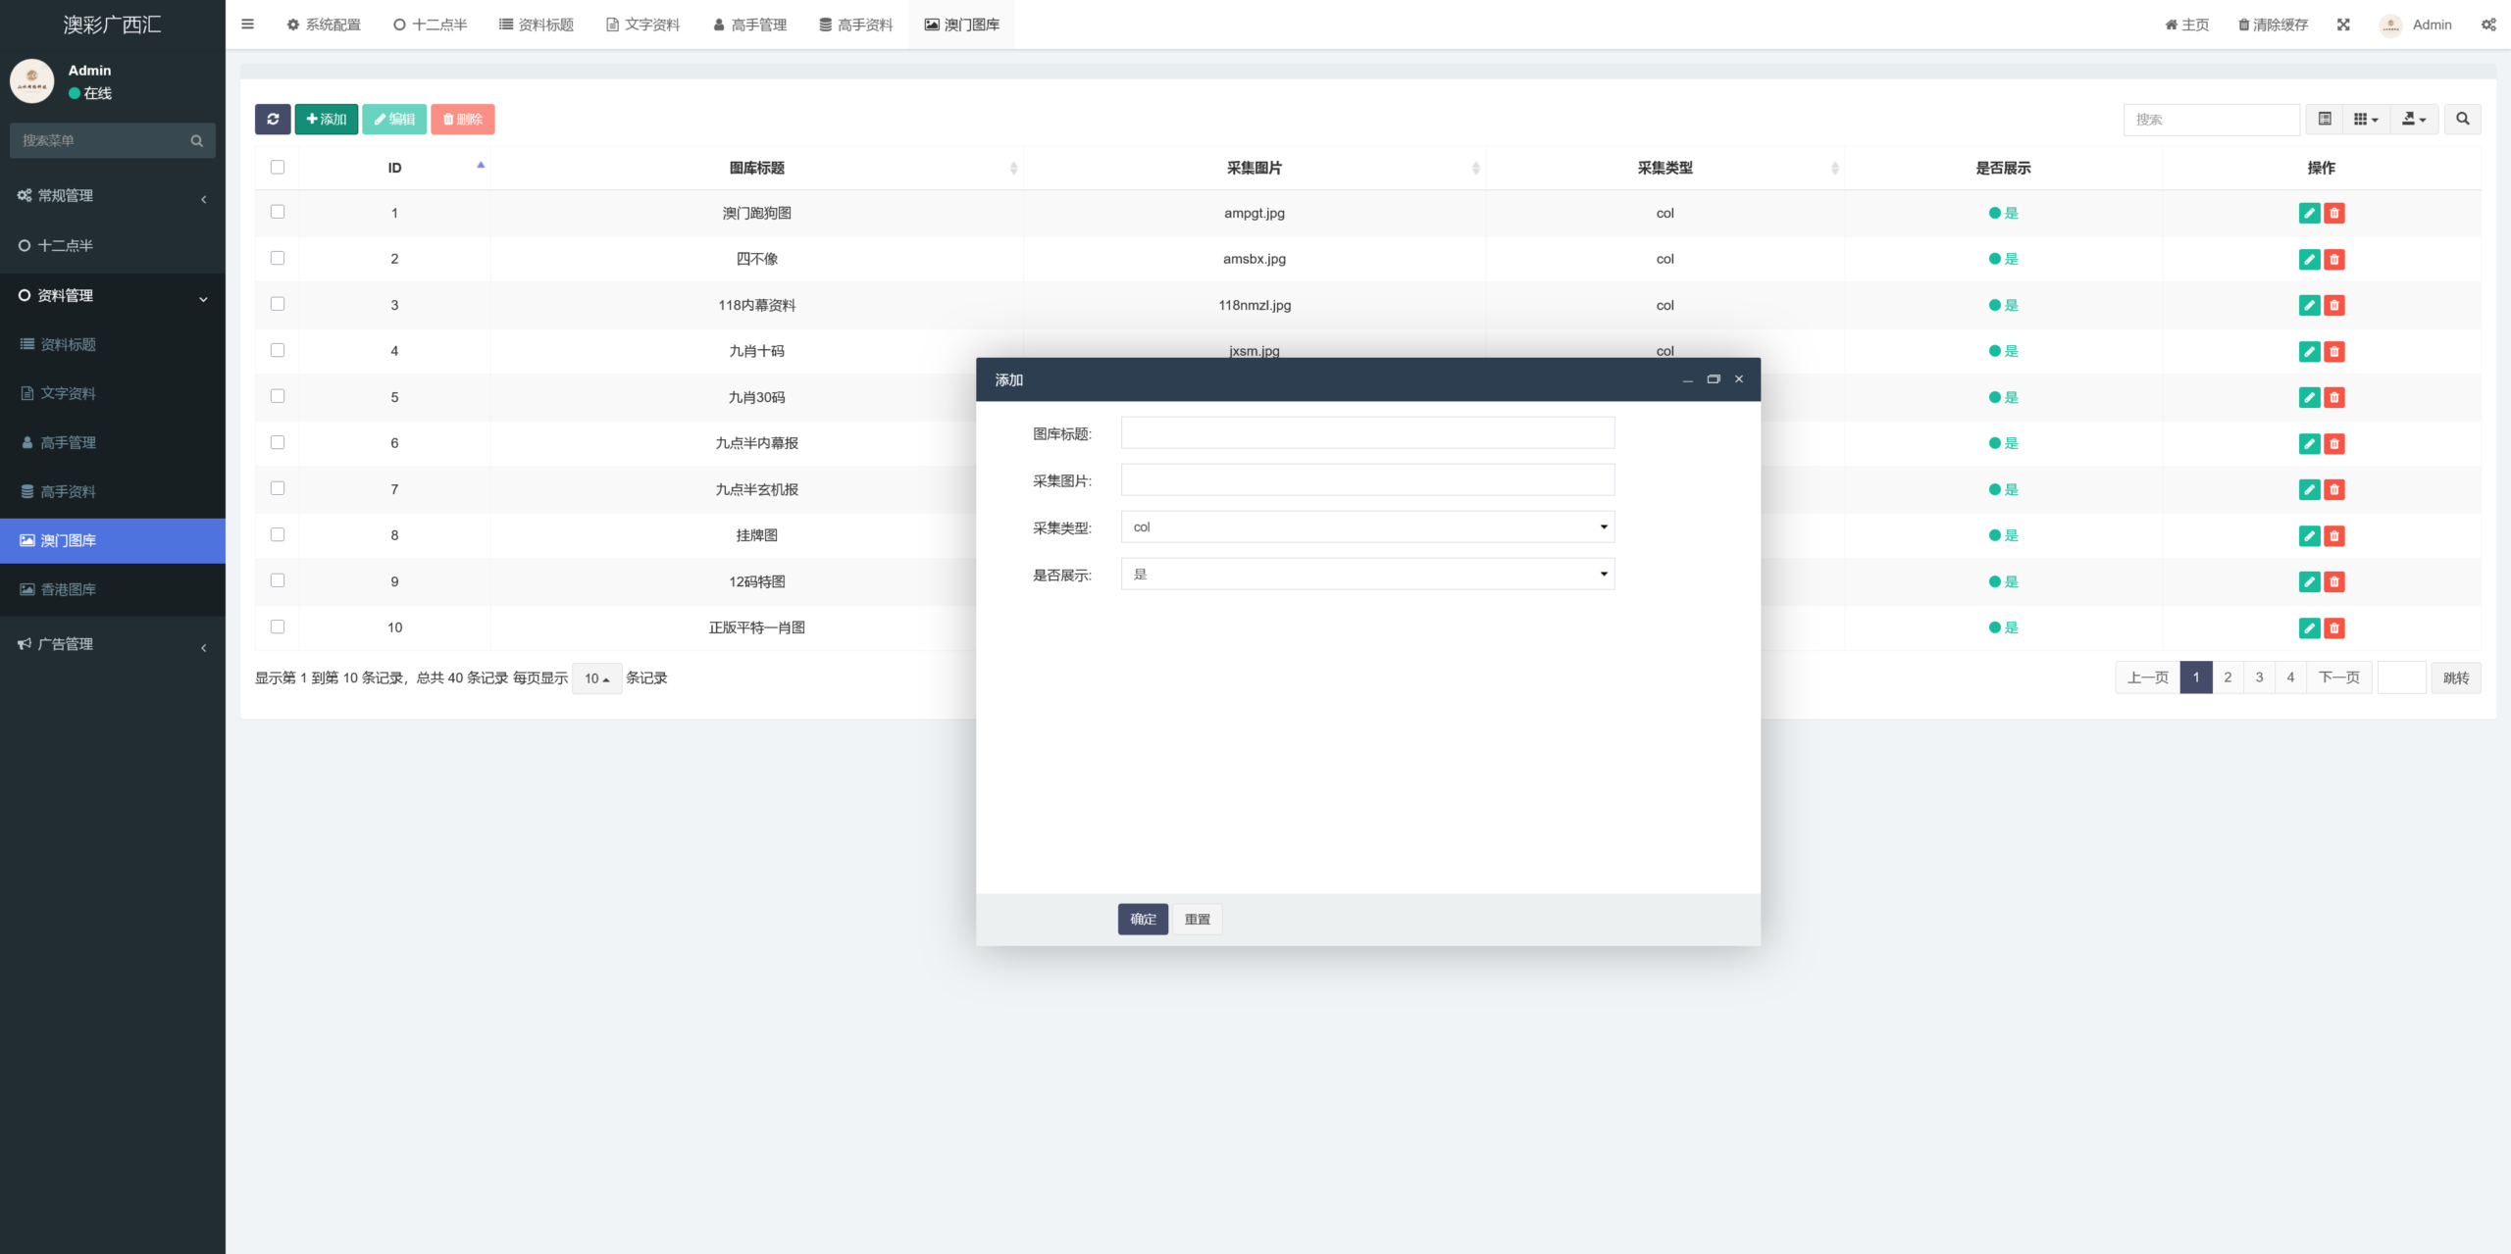Screen dimensions: 2511x1254
Task: Click red delete trash icon for row 2
Action: 2334,259
